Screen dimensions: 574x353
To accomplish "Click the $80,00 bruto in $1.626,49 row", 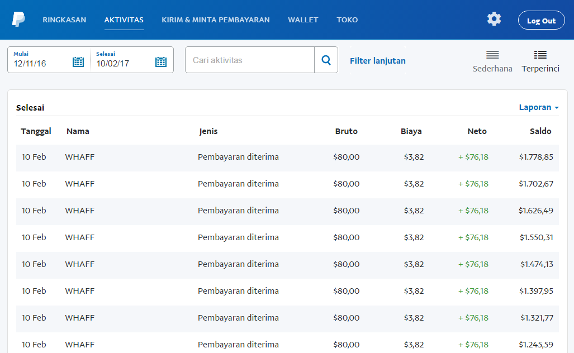I will tap(347, 211).
